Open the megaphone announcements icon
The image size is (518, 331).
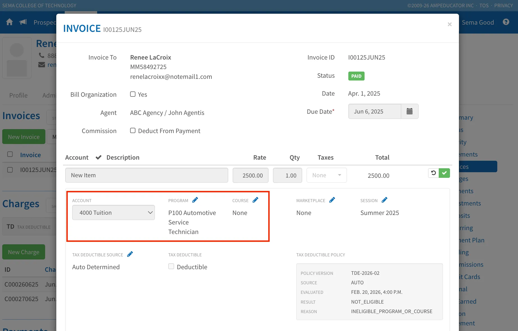pyautogui.click(x=23, y=22)
